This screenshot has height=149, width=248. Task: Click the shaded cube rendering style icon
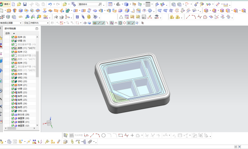coord(126,4)
